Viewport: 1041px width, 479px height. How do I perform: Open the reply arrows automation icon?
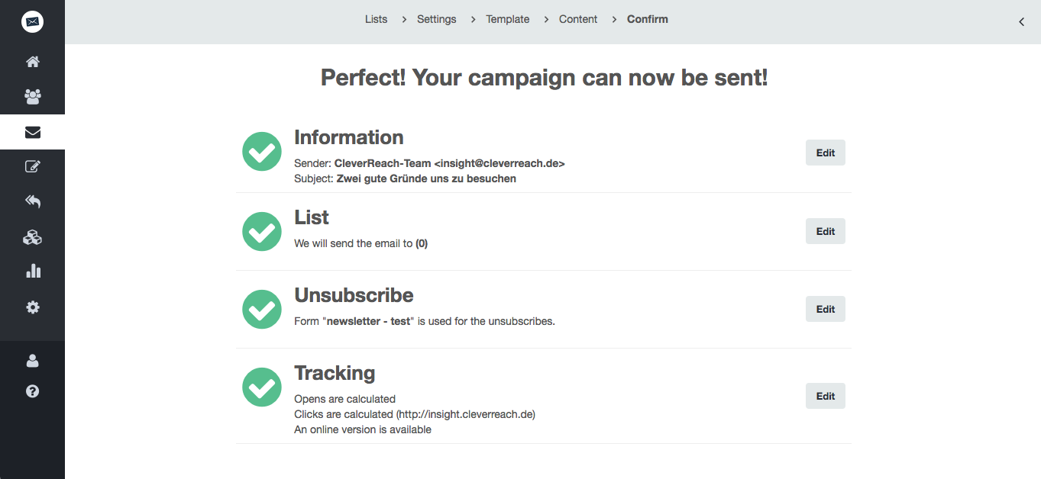click(32, 201)
